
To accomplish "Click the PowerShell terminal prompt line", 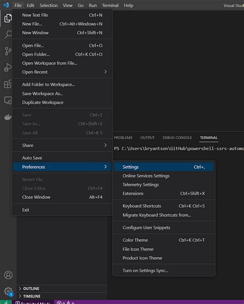I will (179, 148).
